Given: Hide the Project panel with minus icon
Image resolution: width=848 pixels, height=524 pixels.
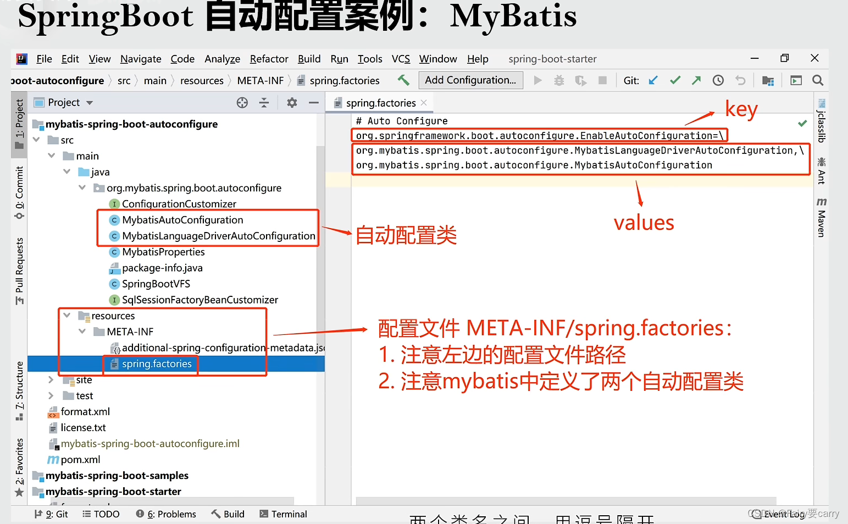Looking at the screenshot, I should tap(313, 102).
